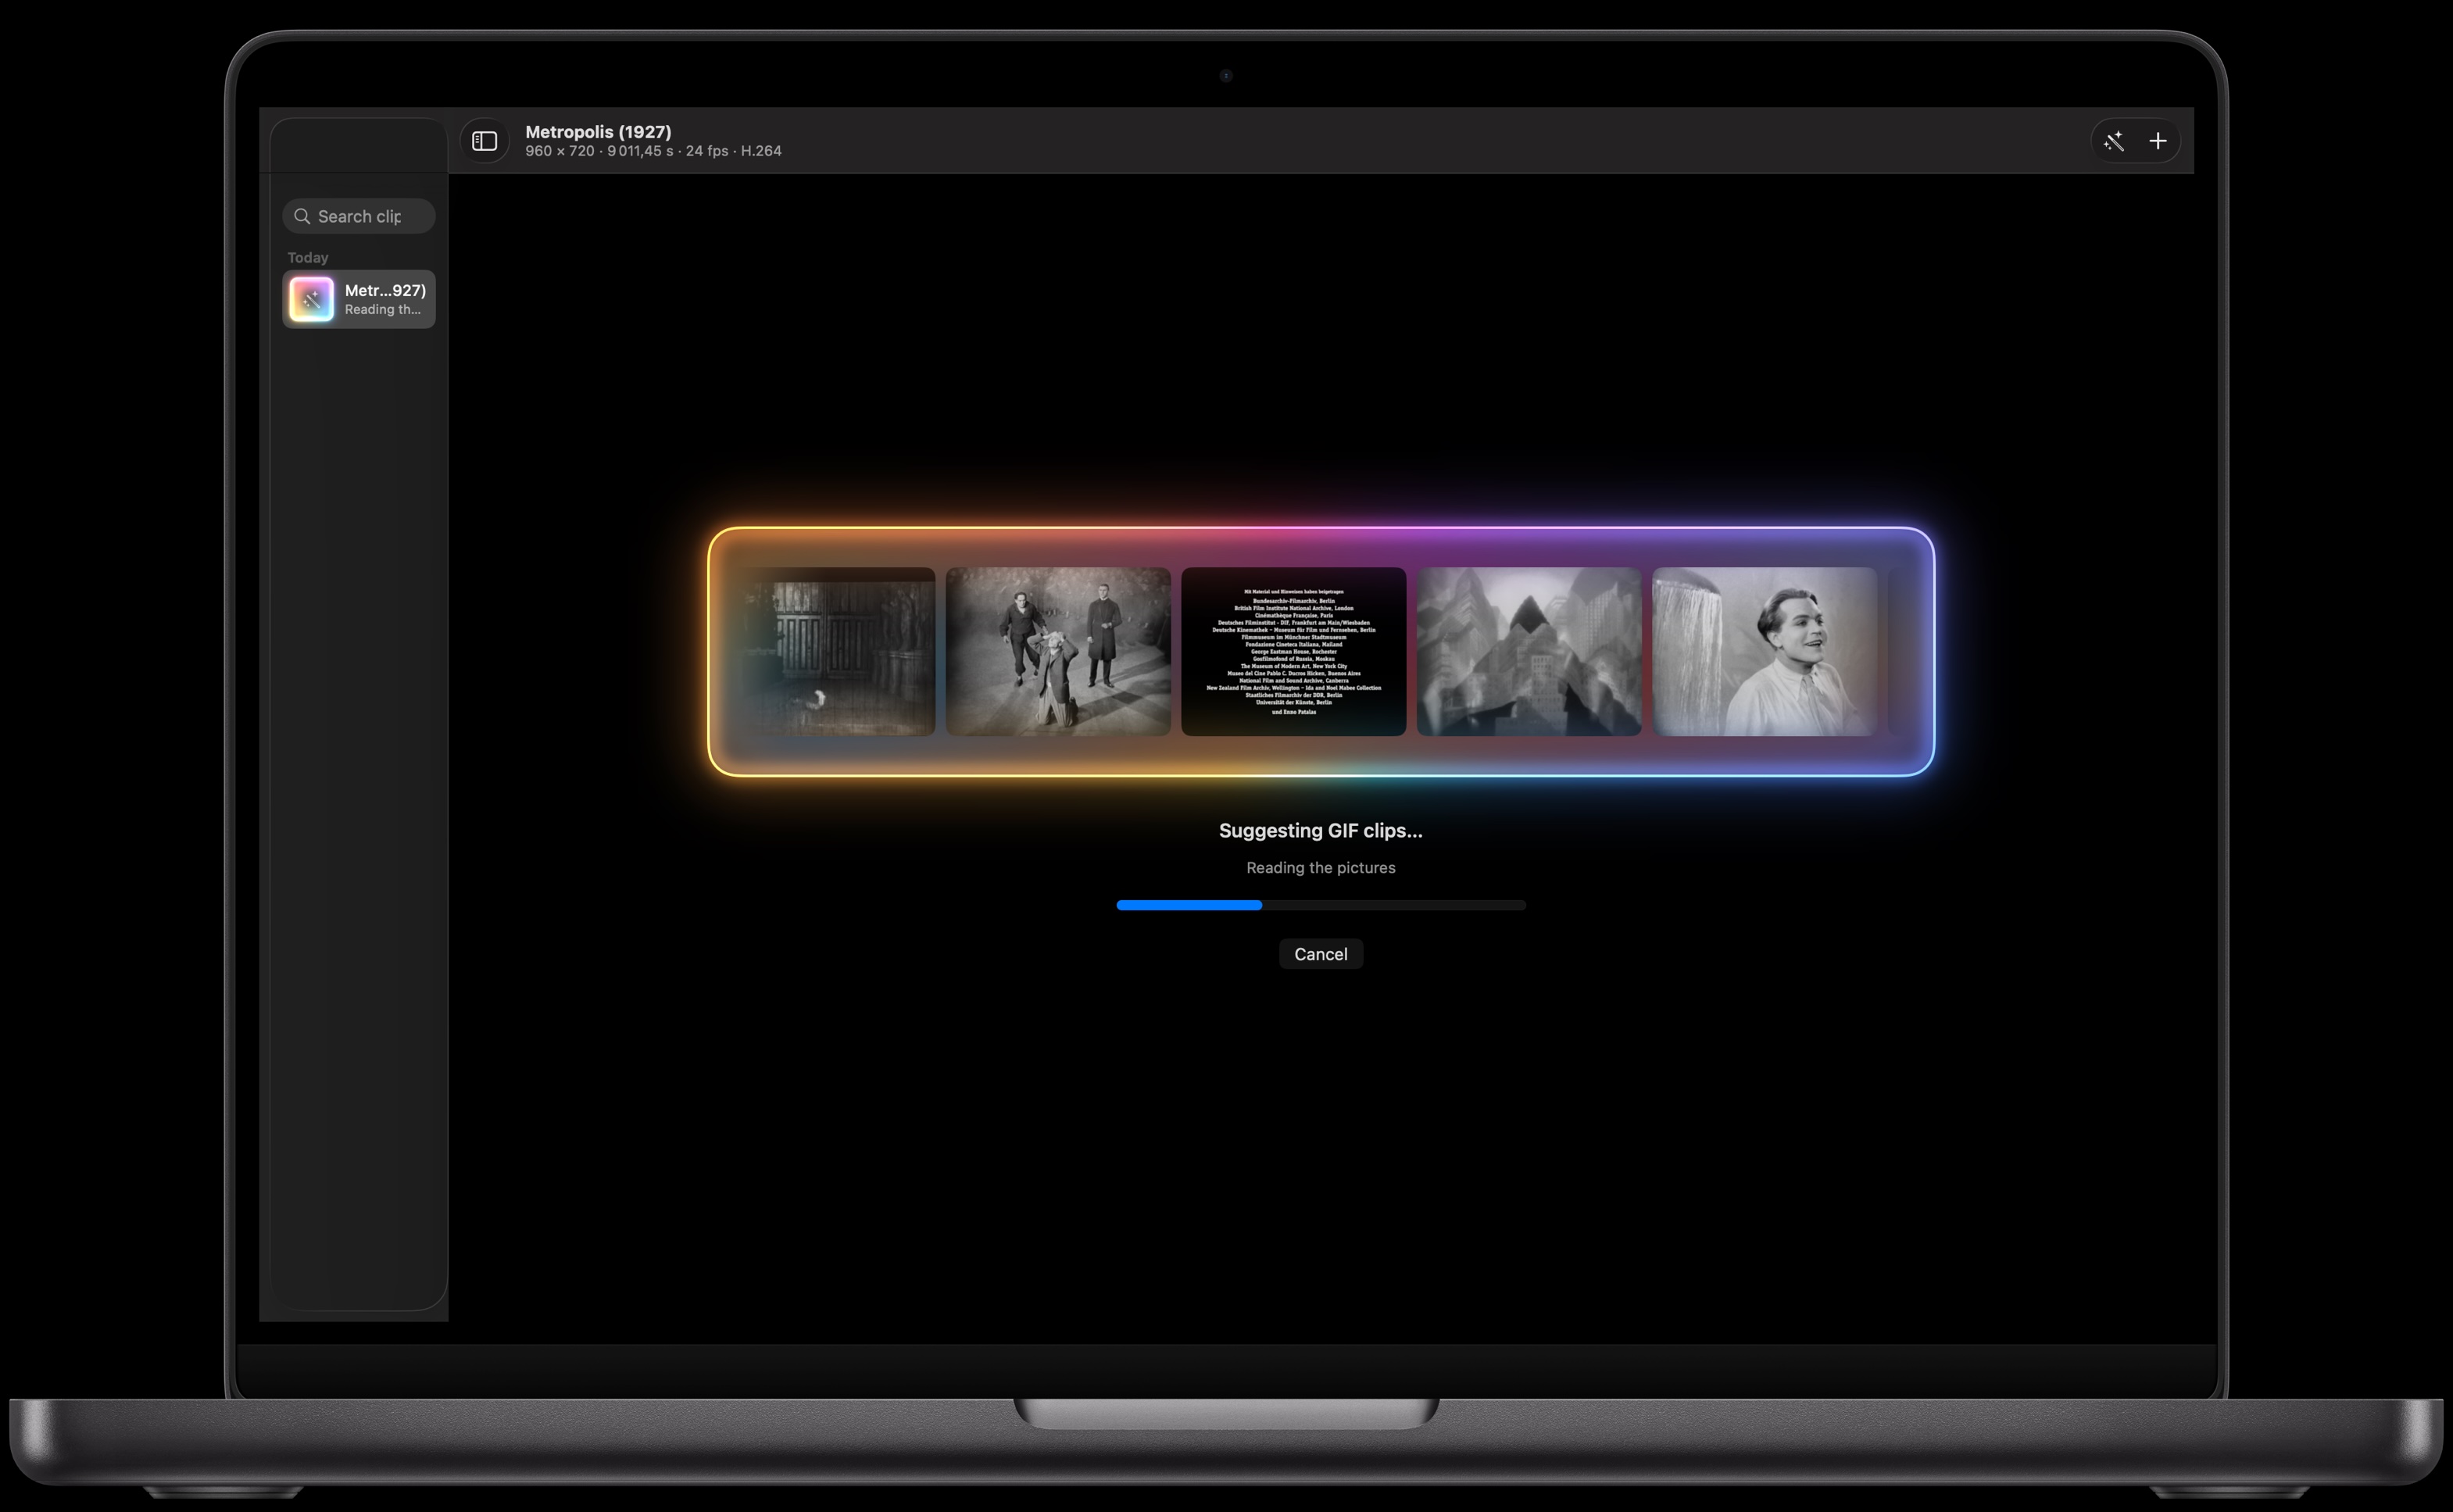Open the gate scene thumbnail
The width and height of the screenshot is (2453, 1512).
[836, 651]
